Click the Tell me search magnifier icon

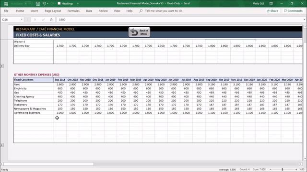(x=141, y=11)
